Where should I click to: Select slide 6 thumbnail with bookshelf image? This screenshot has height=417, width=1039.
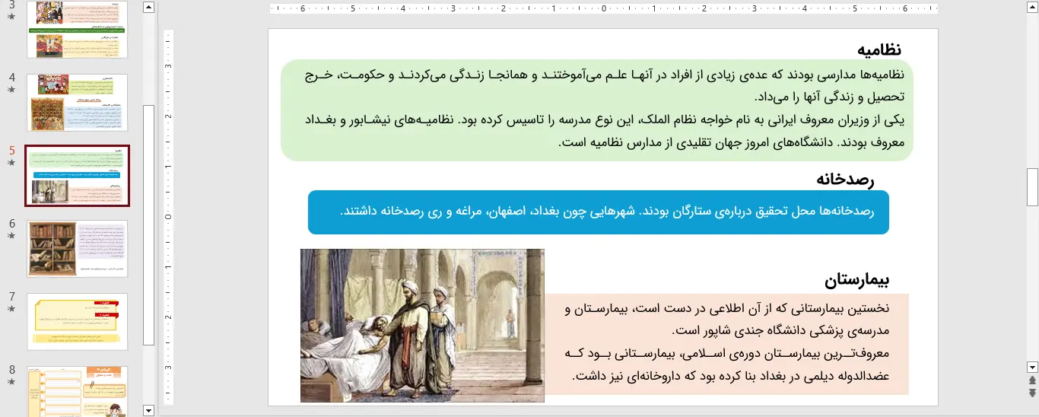click(x=78, y=249)
